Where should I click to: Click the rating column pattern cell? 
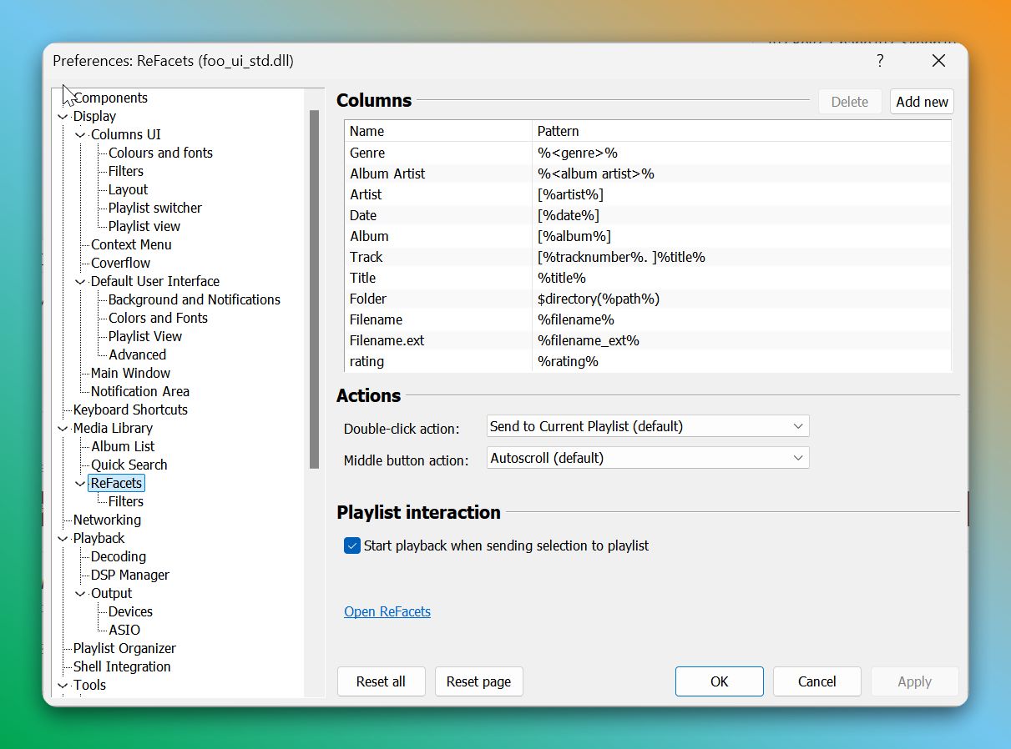(x=568, y=361)
